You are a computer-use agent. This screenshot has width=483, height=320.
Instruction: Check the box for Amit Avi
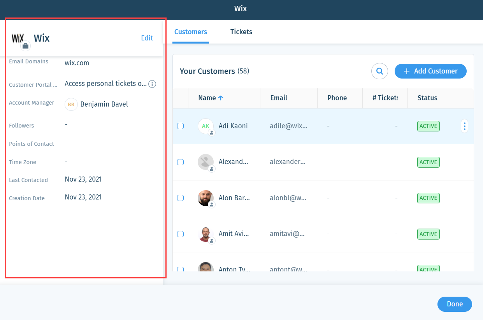(180, 234)
